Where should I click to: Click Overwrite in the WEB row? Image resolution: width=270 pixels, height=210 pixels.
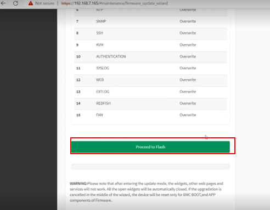tap(188, 80)
